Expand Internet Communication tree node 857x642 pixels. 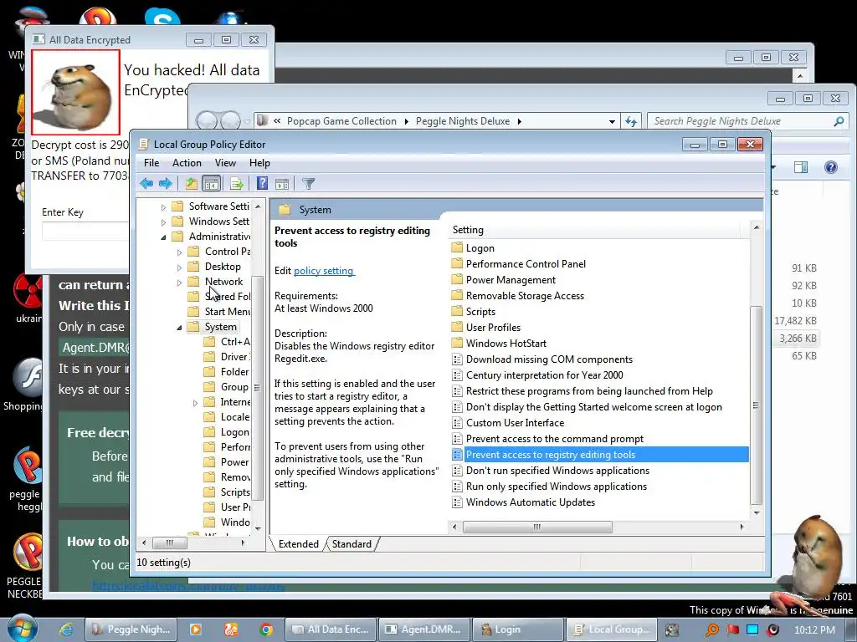coord(195,403)
